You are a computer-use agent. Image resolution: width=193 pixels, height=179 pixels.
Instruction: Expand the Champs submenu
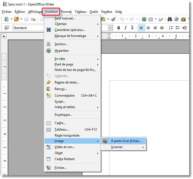[x=73, y=24]
